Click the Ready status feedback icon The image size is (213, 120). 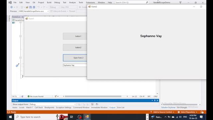click(9, 112)
